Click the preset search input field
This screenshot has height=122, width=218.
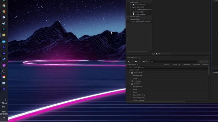click(173, 62)
